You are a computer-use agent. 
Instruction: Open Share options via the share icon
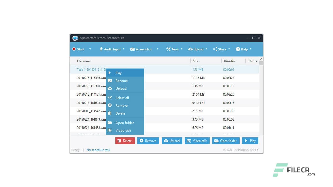pyautogui.click(x=215, y=49)
